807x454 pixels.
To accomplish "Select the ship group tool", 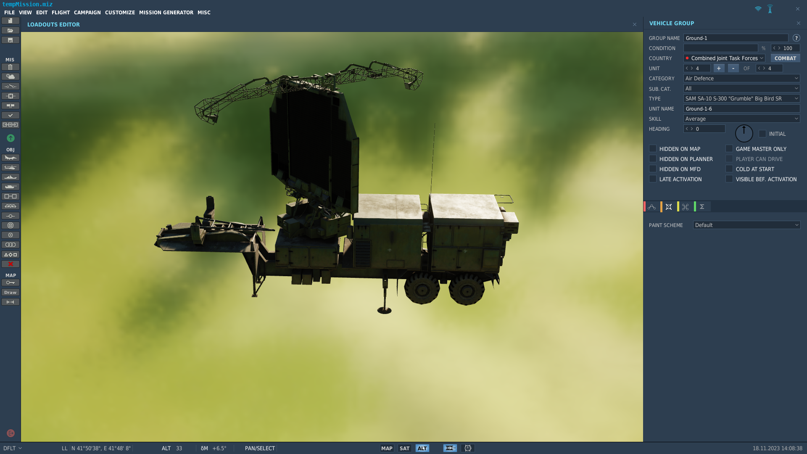I will point(11,177).
